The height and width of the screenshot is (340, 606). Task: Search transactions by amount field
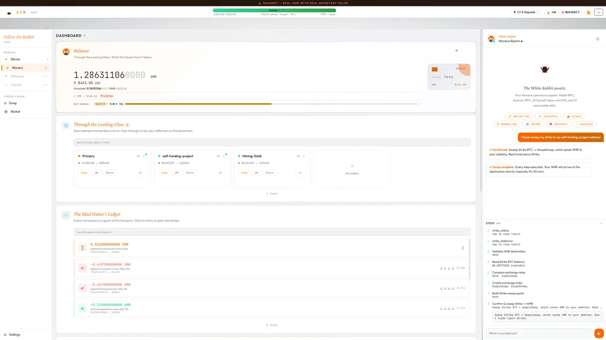[272, 232]
